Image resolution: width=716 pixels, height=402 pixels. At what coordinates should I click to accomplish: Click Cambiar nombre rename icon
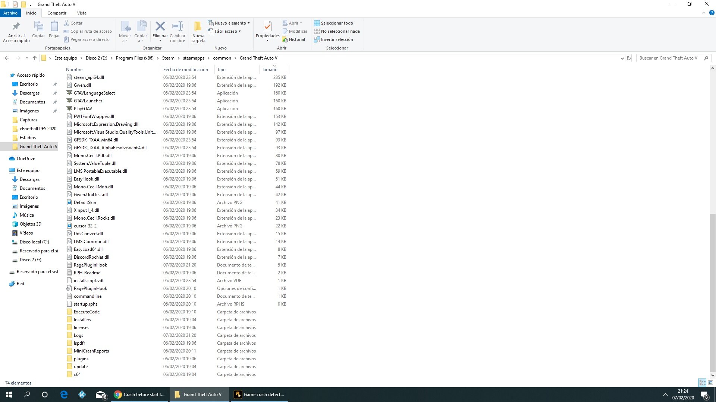(178, 26)
